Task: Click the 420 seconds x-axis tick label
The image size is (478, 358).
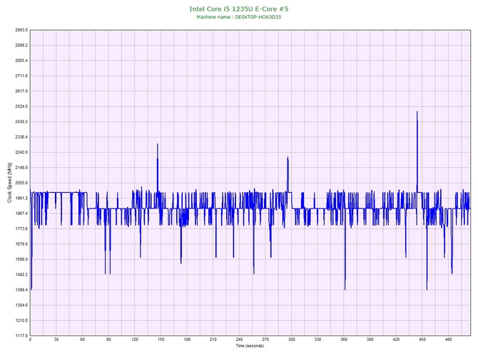Action: (x=396, y=339)
